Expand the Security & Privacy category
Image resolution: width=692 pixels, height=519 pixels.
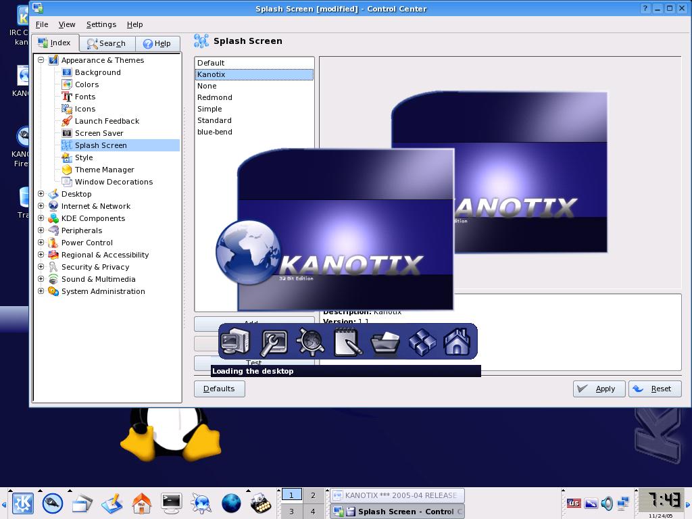coord(41,266)
